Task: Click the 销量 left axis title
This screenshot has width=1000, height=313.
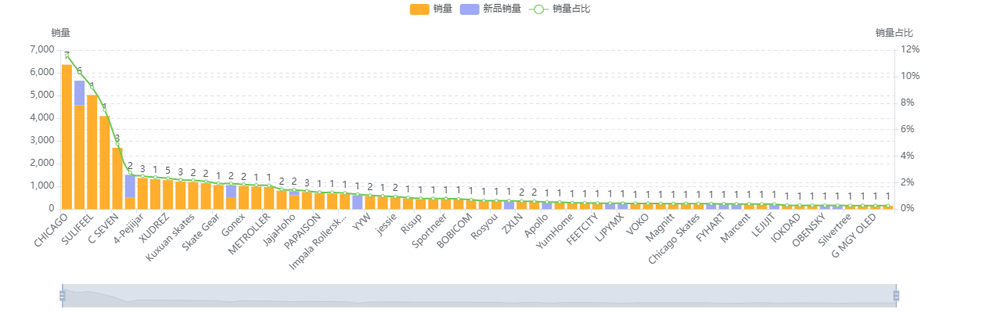Action: click(x=60, y=33)
